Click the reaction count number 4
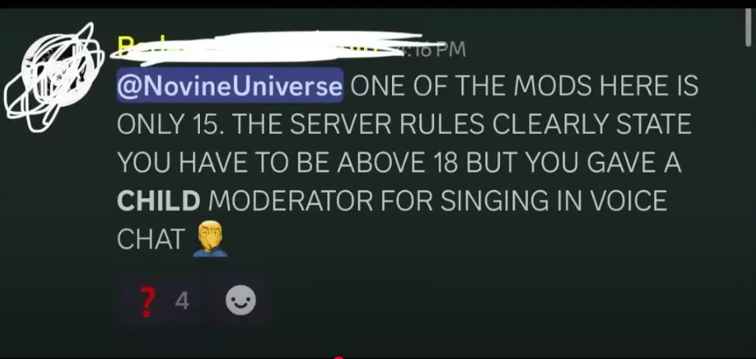Viewport: 756px width, 359px height. coord(182,301)
